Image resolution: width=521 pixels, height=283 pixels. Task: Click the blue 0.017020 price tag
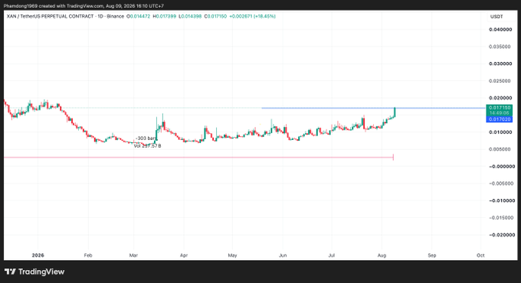click(500, 119)
